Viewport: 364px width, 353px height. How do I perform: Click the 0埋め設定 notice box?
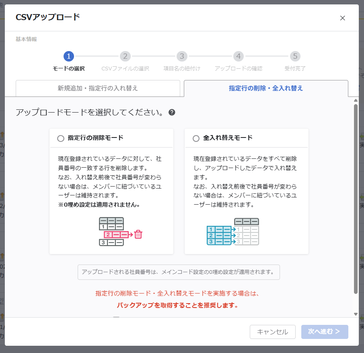point(179,272)
